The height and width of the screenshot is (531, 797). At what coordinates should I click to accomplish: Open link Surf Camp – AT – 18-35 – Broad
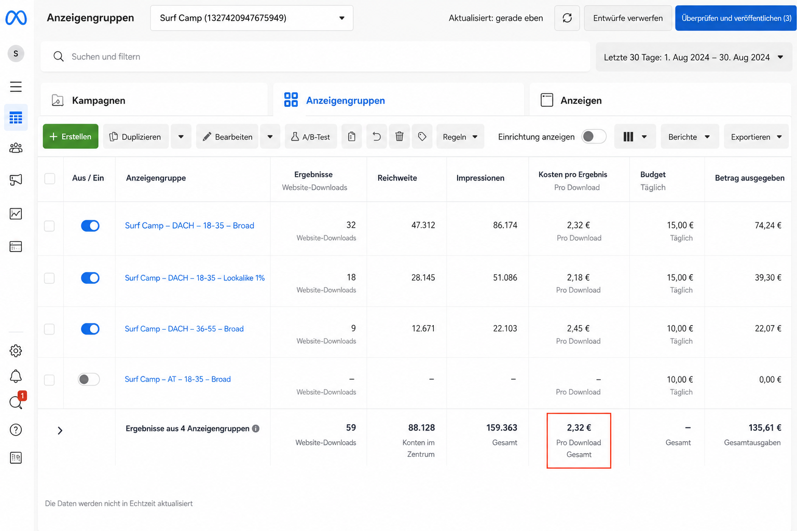(178, 379)
